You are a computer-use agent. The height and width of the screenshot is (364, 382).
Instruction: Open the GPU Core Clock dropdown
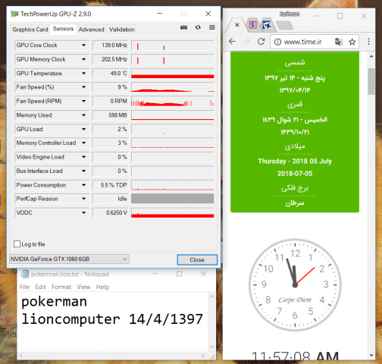(x=83, y=45)
